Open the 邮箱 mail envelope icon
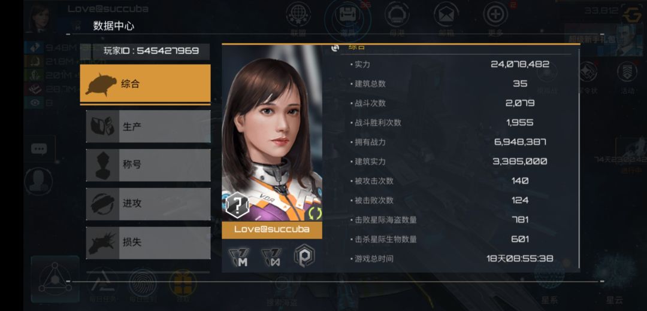Viewport: 647px width, 311px height. 446,15
